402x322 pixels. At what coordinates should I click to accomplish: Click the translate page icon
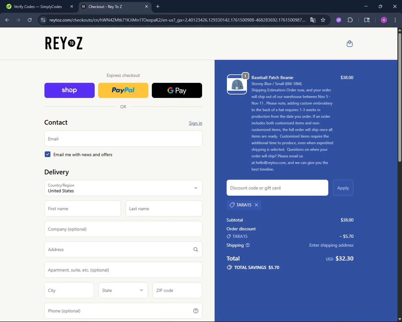coord(313,20)
